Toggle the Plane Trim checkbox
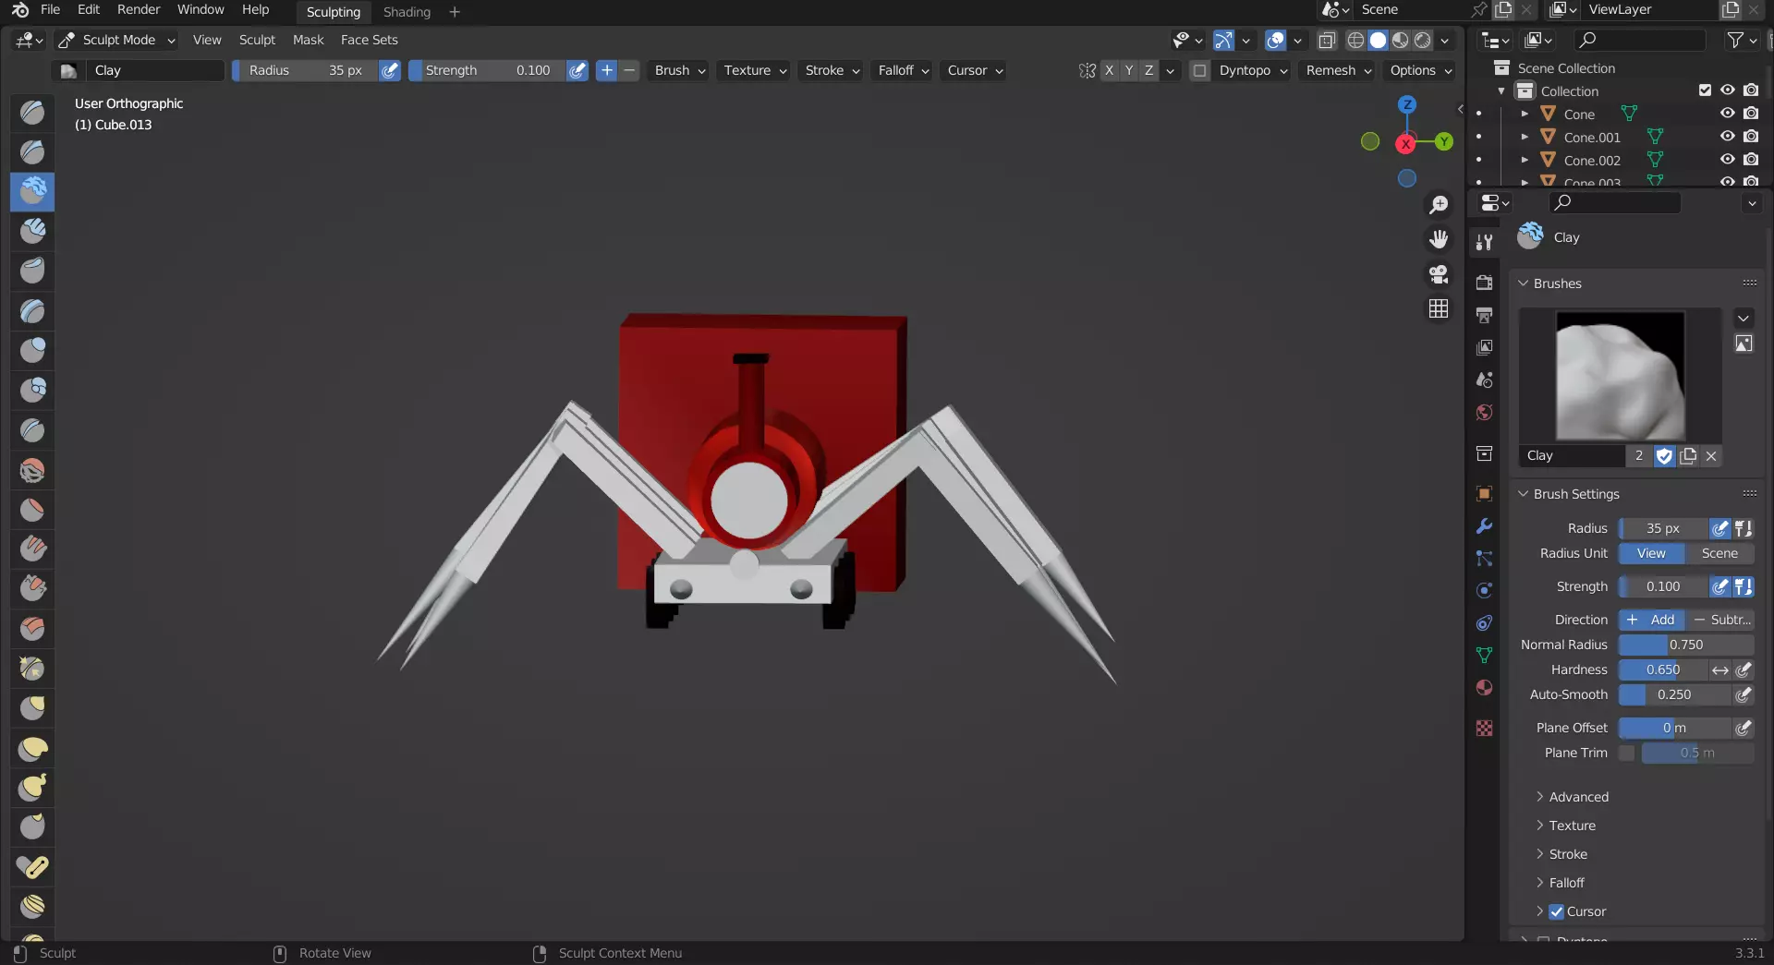The width and height of the screenshot is (1774, 965). [x=1627, y=754]
